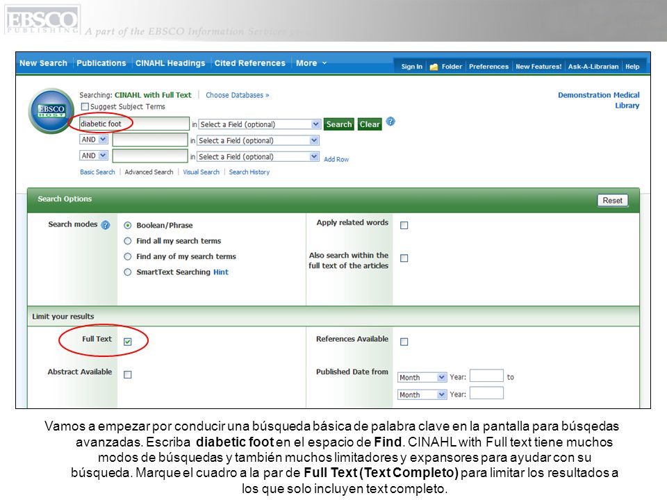Check the Suggest Subject Terms box

click(85, 106)
